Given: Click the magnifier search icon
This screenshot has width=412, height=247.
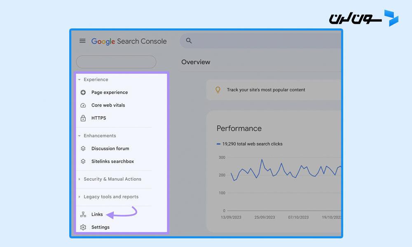Looking at the screenshot, I should tap(189, 40).
